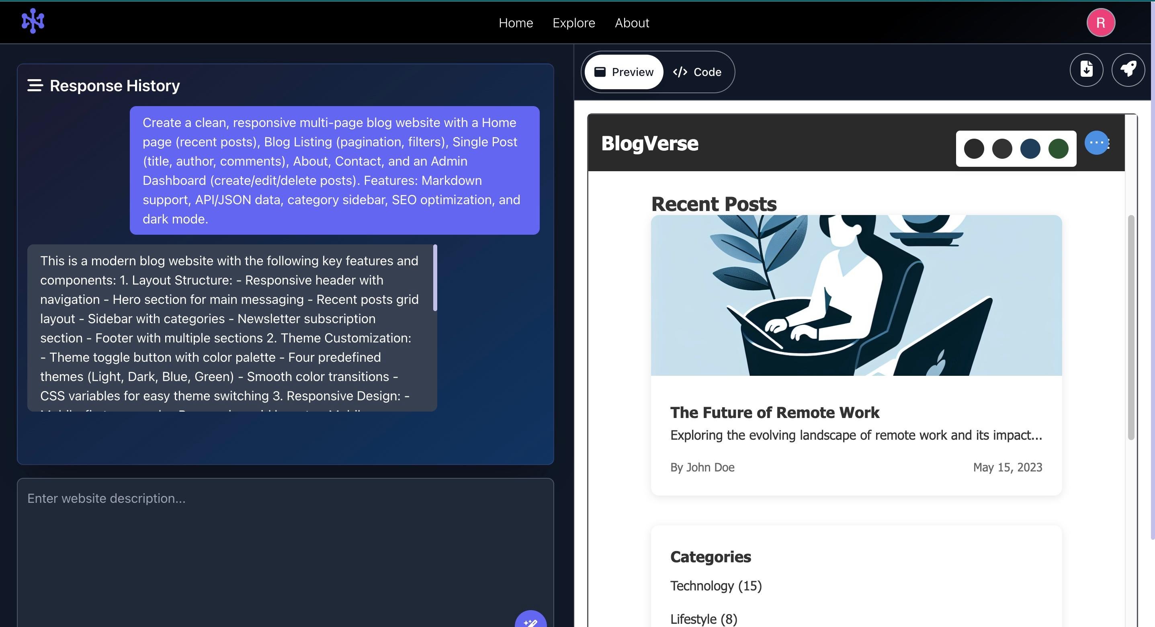Click the preview pane vertical scrollbar
The image size is (1155, 627).
[x=1131, y=328]
